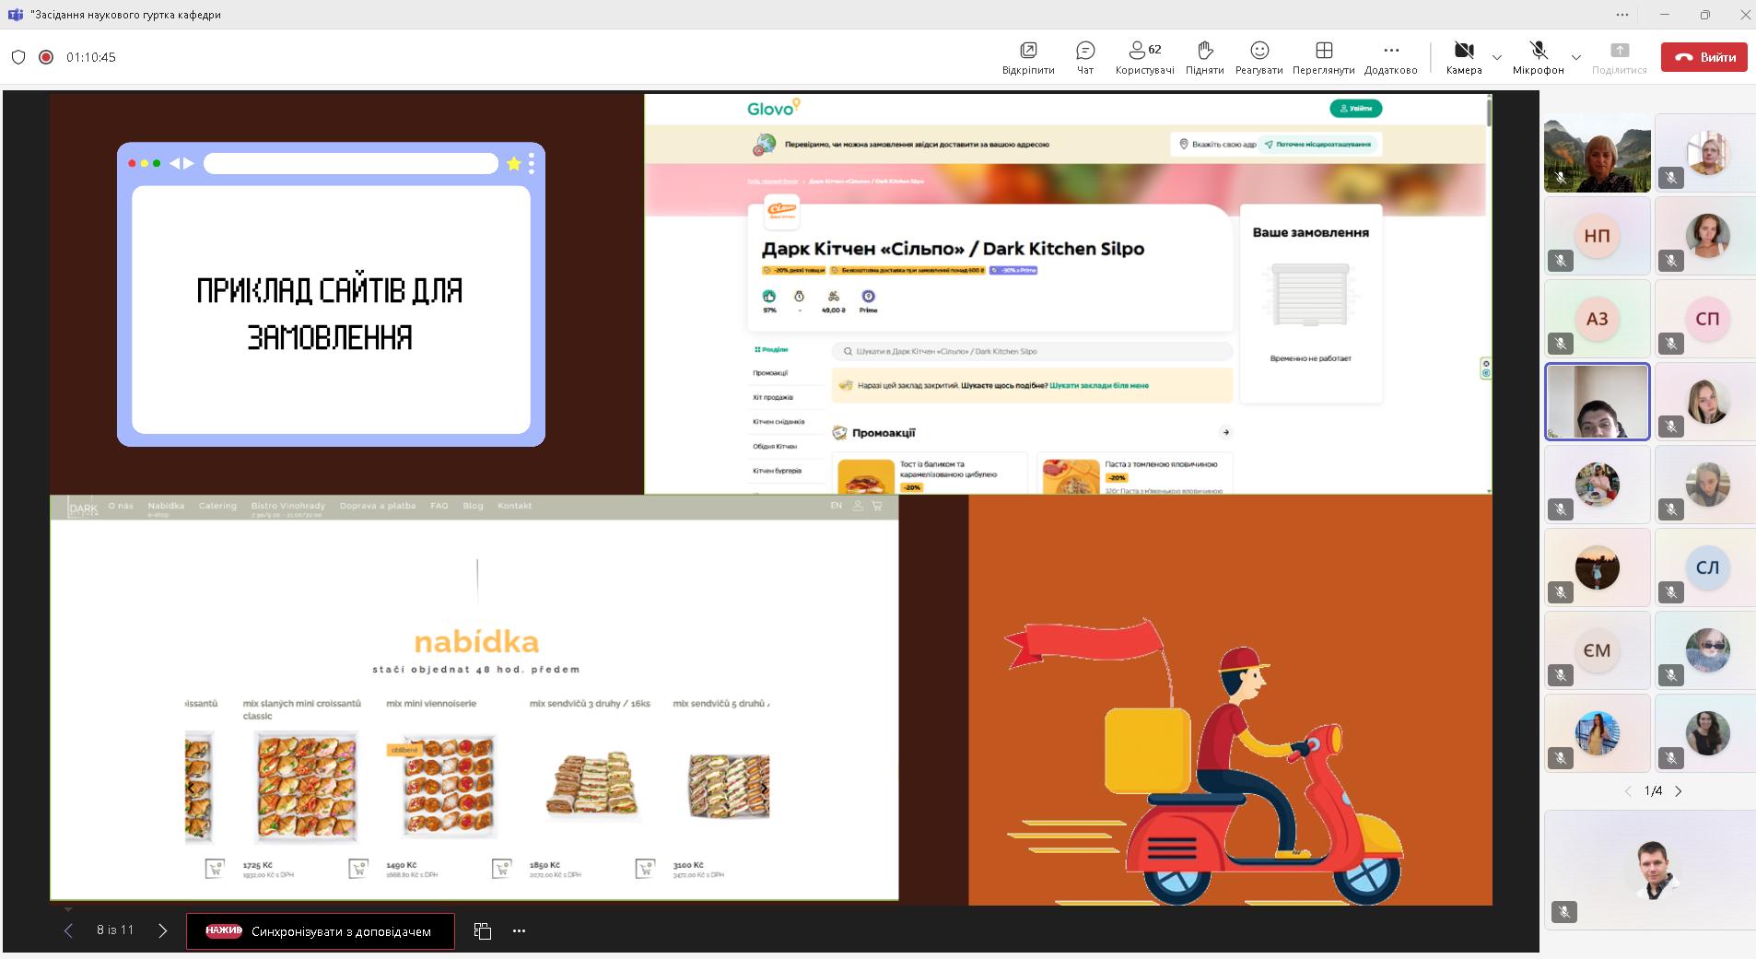
Task: Expand the microphone options arrow
Action: [x=1576, y=57]
